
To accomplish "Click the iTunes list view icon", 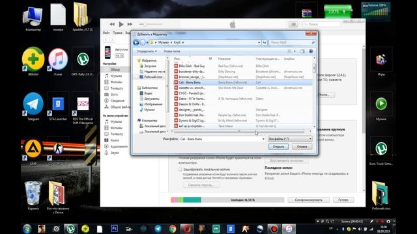I will click(x=293, y=25).
